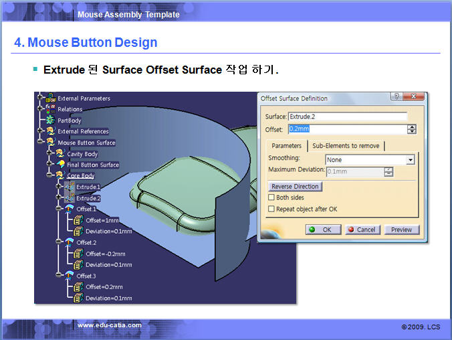Click the External Parameters tree icon
452x340 pixels.
click(x=50, y=98)
